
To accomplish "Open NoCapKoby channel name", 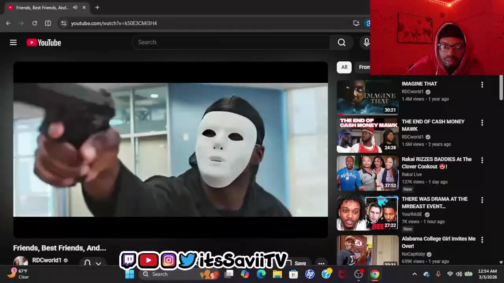I will tap(413, 254).
